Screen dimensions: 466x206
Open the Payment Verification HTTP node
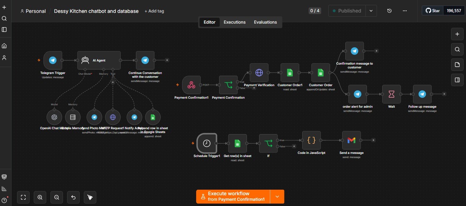click(259, 73)
